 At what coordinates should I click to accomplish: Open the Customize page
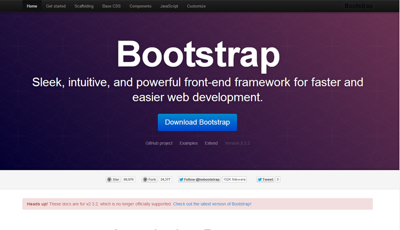tap(196, 6)
